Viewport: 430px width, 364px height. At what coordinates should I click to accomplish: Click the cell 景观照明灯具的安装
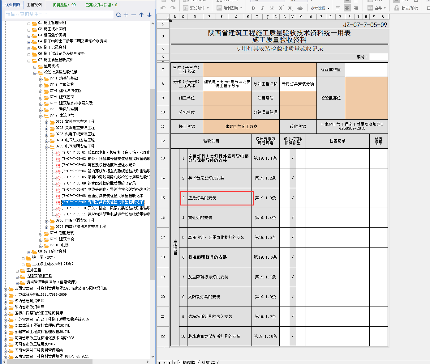tap(219, 257)
